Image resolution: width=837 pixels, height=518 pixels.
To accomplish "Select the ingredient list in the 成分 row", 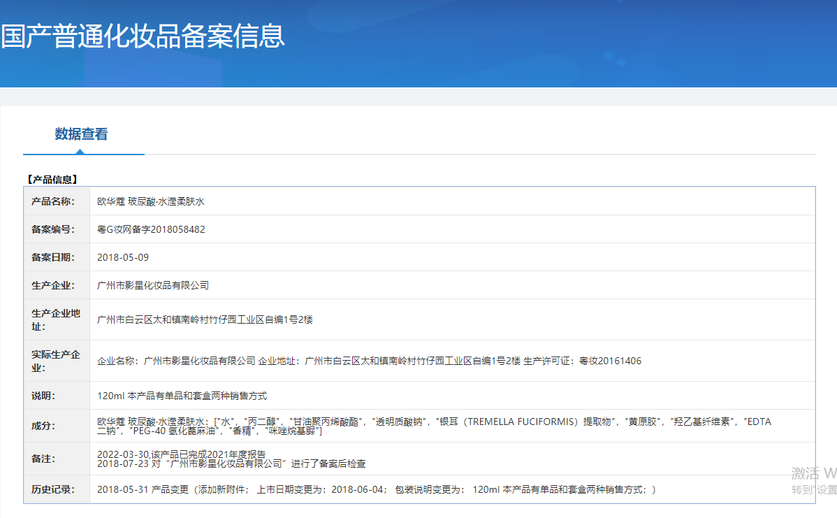I will tap(434, 426).
